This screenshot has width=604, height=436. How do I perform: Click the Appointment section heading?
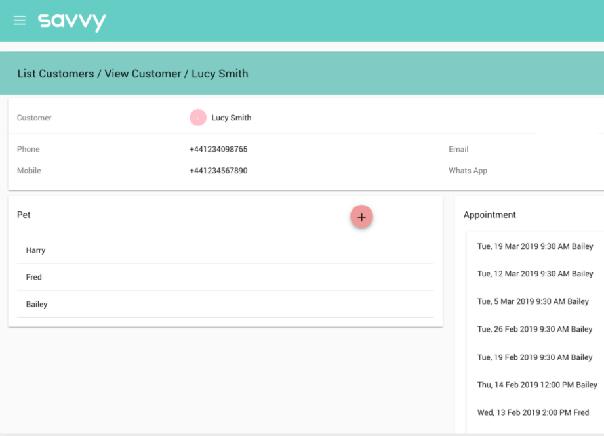point(489,215)
